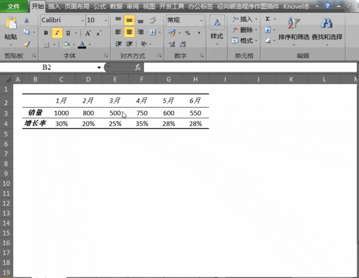
Task: Switch to the 开发工具 tab
Action: pos(172,7)
